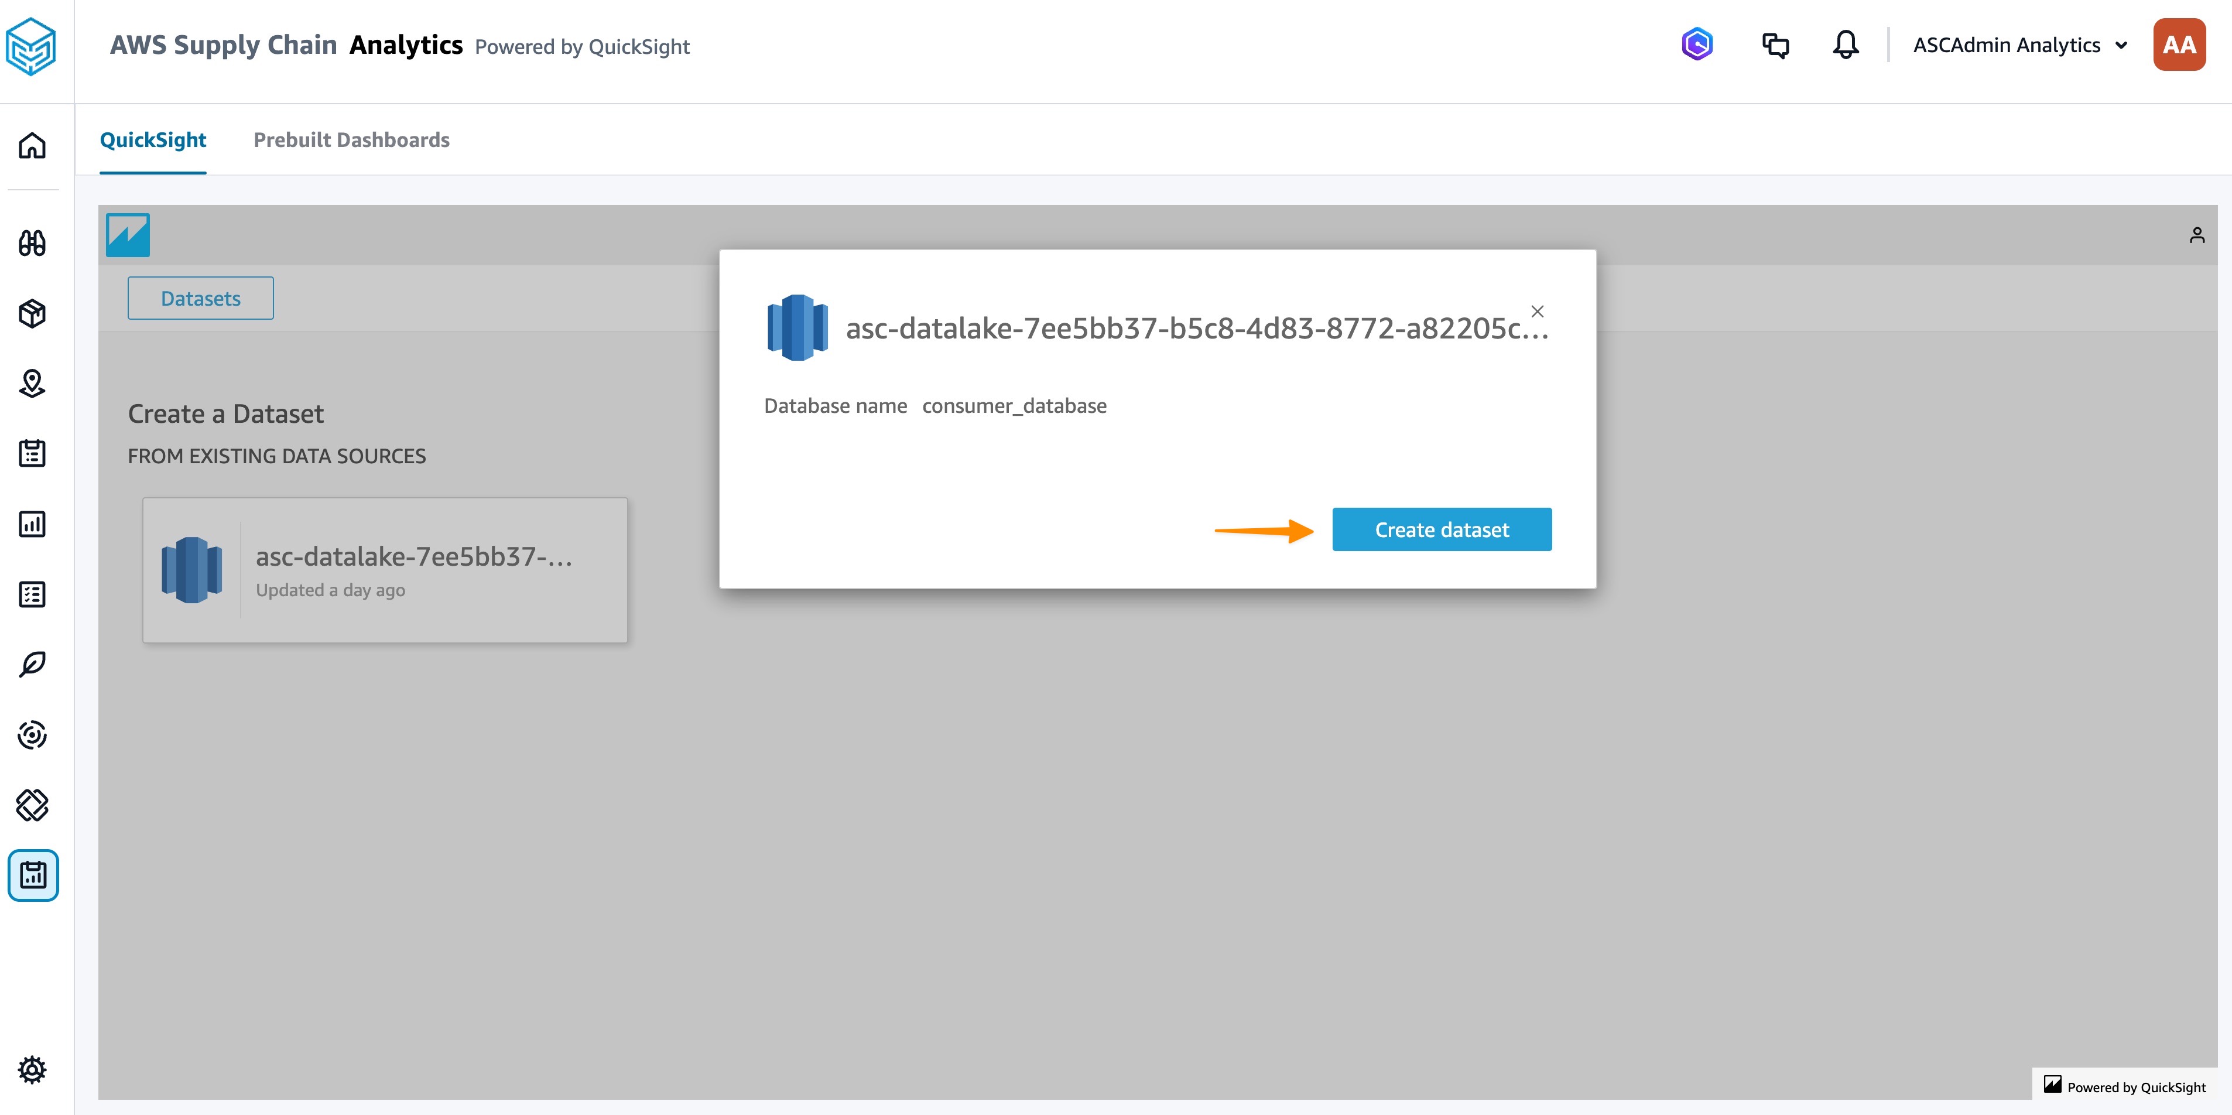This screenshot has height=1115, width=2232.
Task: Open the list form sidebar icon
Action: 33,594
